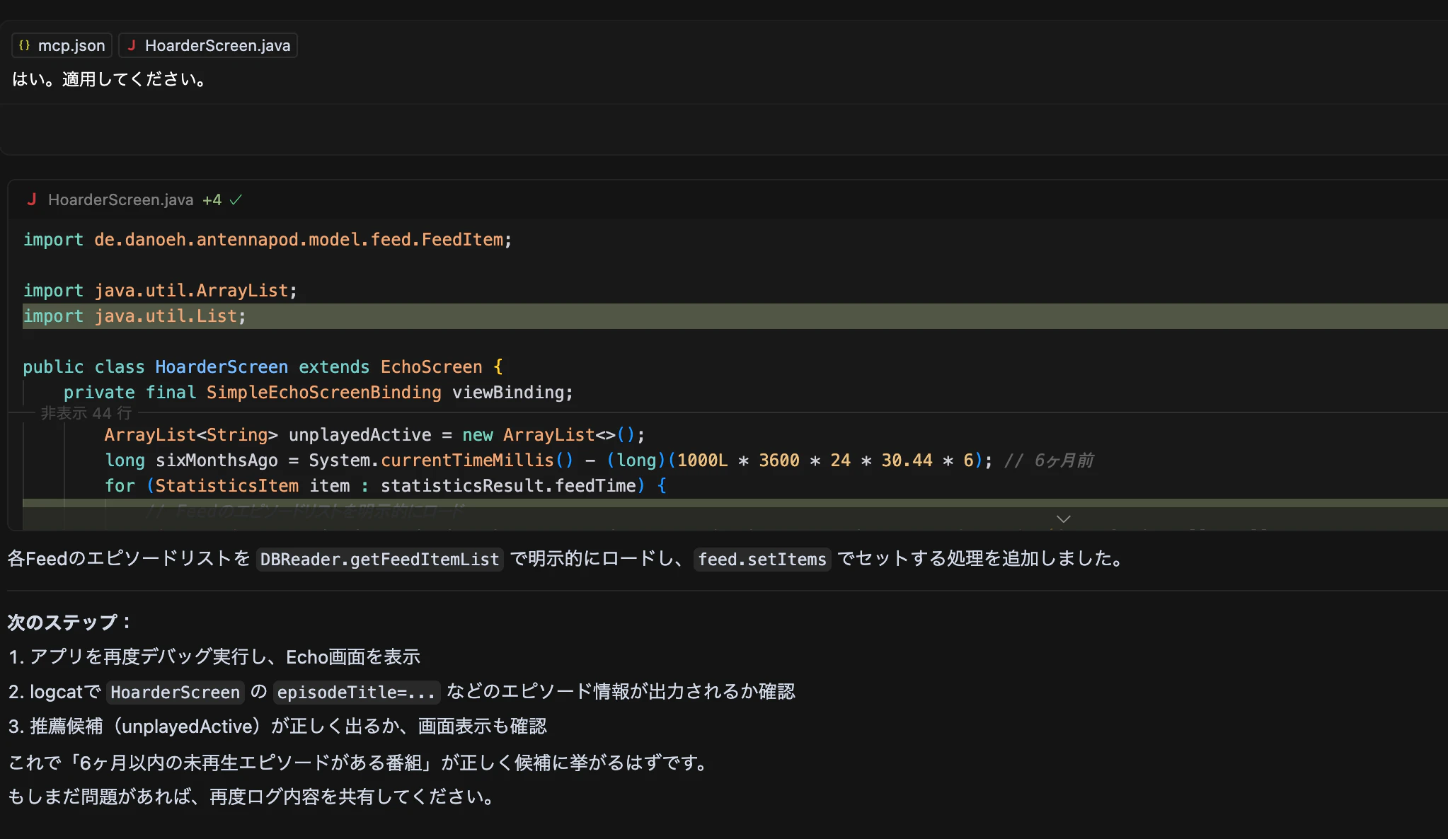Click the Java icon in the diff block header
The width and height of the screenshot is (1448, 839).
pyautogui.click(x=31, y=199)
